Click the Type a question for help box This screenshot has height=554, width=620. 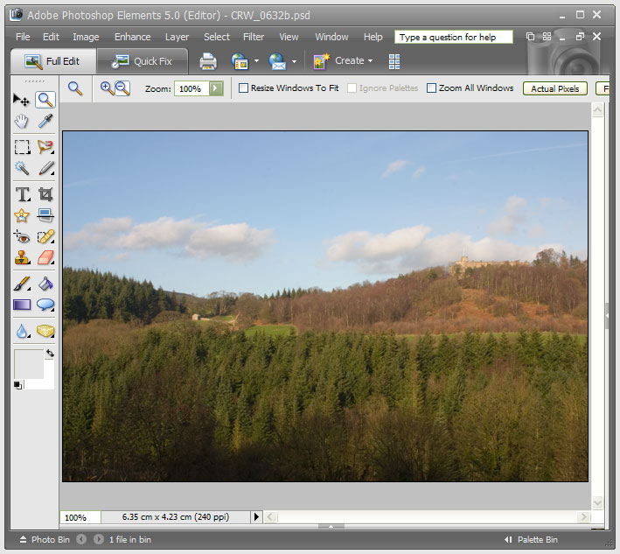pyautogui.click(x=454, y=38)
